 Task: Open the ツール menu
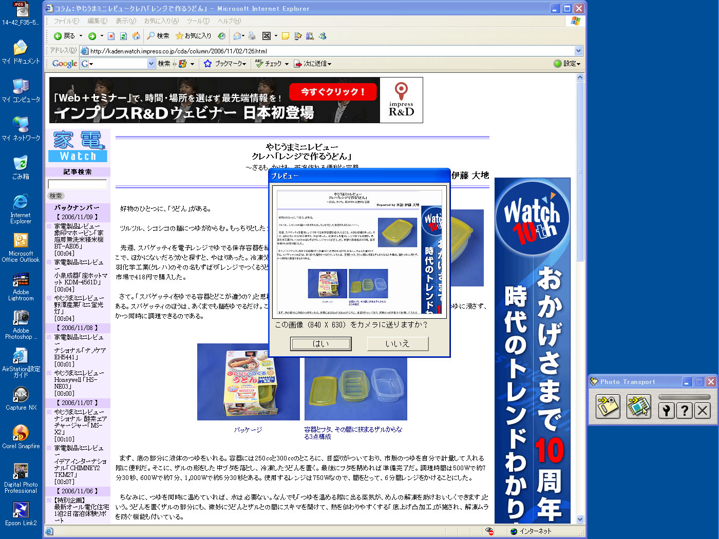[198, 21]
